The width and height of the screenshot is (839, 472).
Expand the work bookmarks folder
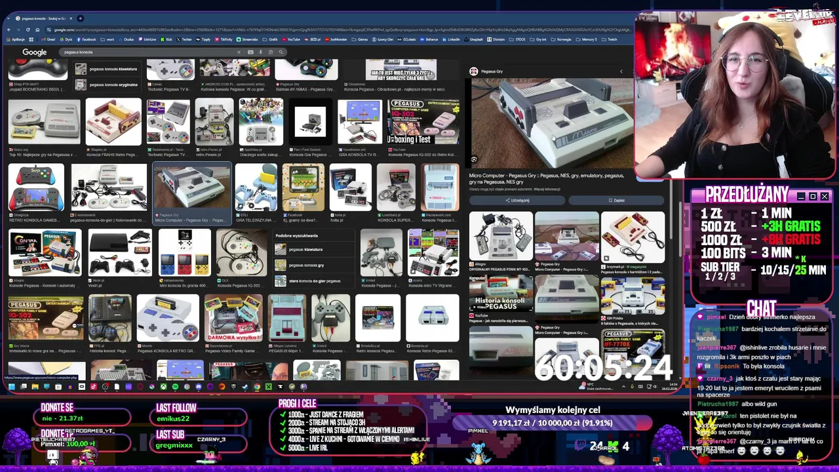107,39
